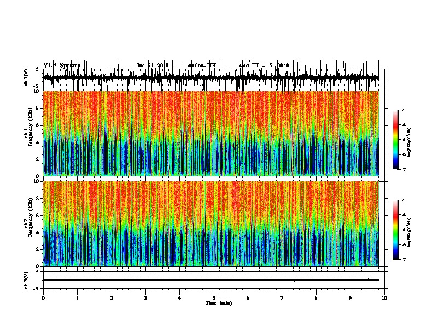Viewport: 433px width, 334px height.
Task: Click the '5' tick on ch.1(V) axis
Action: click(38, 69)
